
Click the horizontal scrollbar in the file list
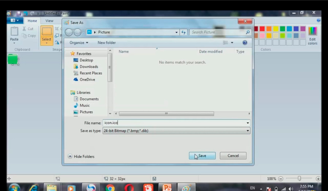[166, 114]
